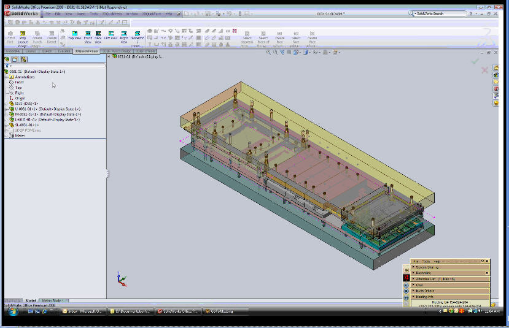Open the Motion Study tab
The image size is (509, 328).
pyautogui.click(x=53, y=300)
